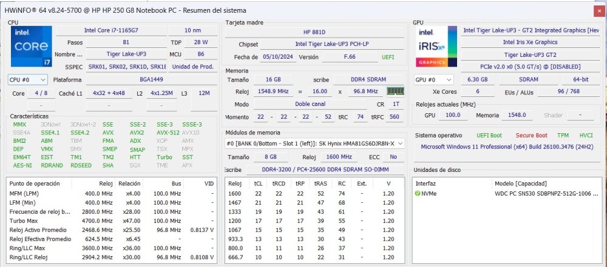The width and height of the screenshot is (607, 267).
Task: Click the HVCI status indicator
Action: [x=586, y=136]
